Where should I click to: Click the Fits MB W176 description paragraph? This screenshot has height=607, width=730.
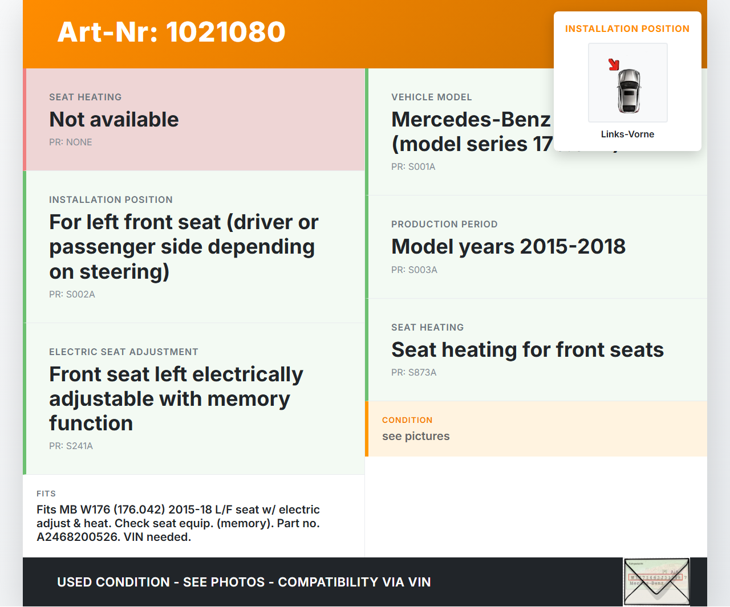(178, 523)
